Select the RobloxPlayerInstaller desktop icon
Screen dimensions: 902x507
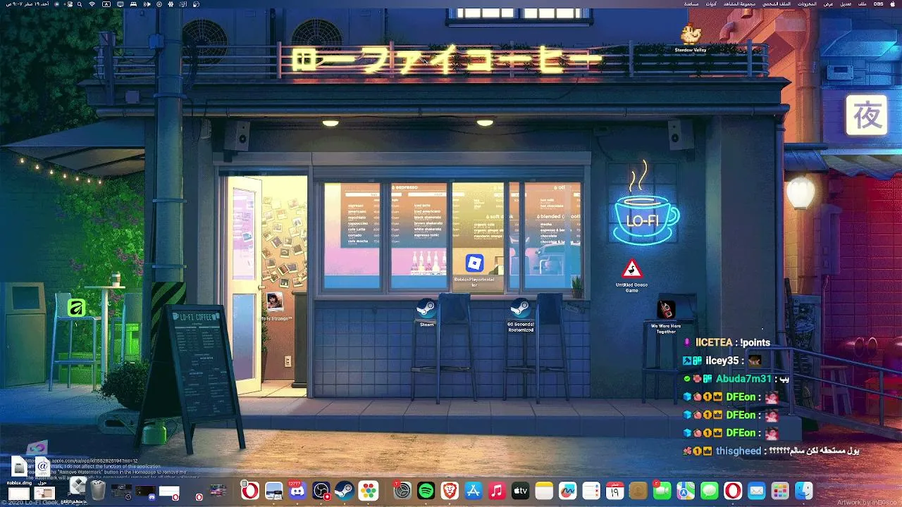tap(474, 271)
